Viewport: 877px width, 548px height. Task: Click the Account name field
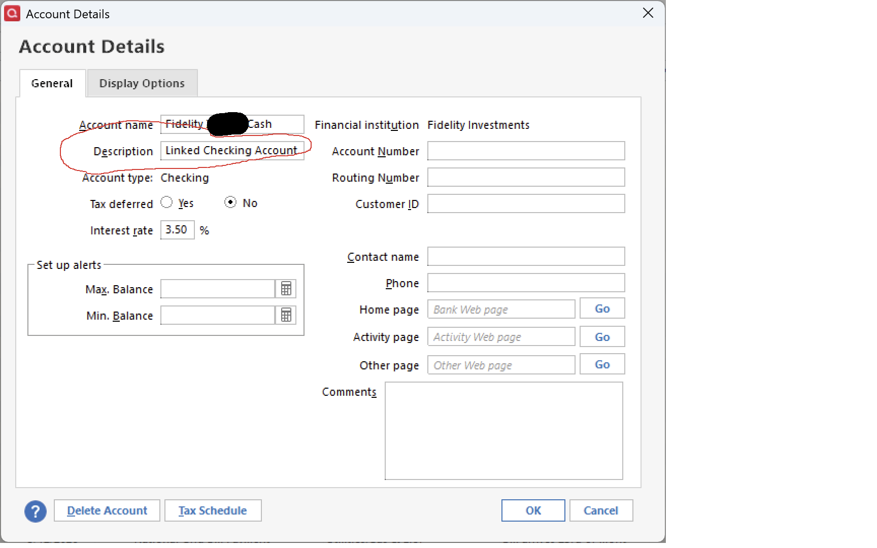[x=232, y=124]
